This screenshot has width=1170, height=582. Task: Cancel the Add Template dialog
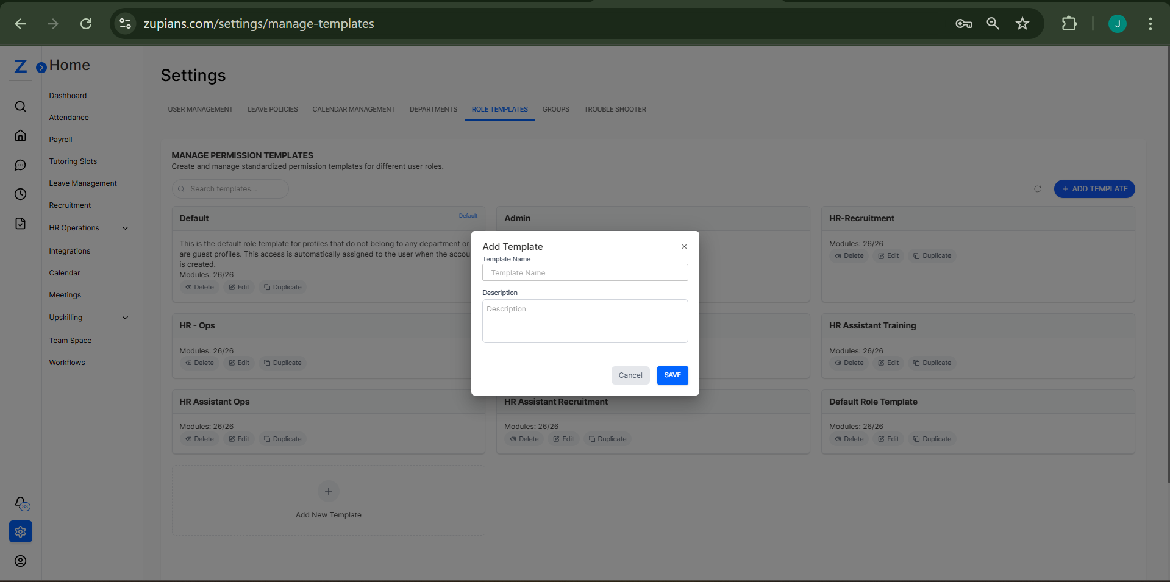point(630,375)
